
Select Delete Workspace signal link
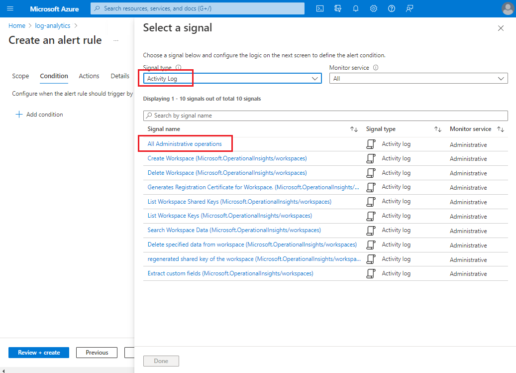pyautogui.click(x=227, y=173)
